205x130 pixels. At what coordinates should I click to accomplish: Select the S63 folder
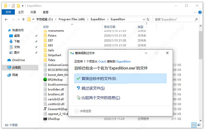(x=50, y=45)
